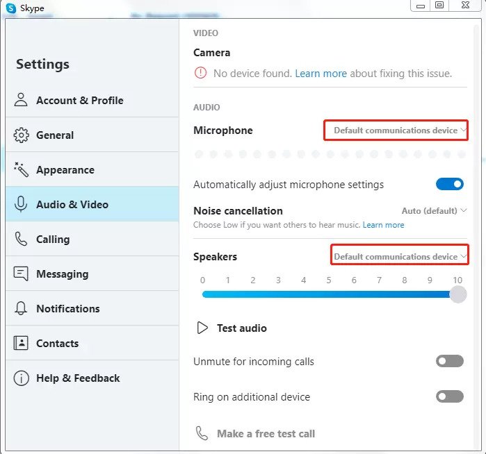Click the speaker volume slider handle
486x454 pixels.
tap(458, 294)
